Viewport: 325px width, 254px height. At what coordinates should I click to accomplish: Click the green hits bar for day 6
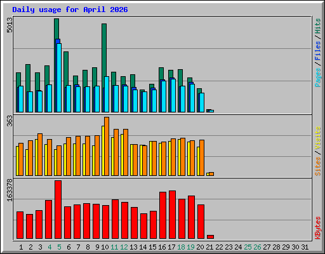coord(66,68)
